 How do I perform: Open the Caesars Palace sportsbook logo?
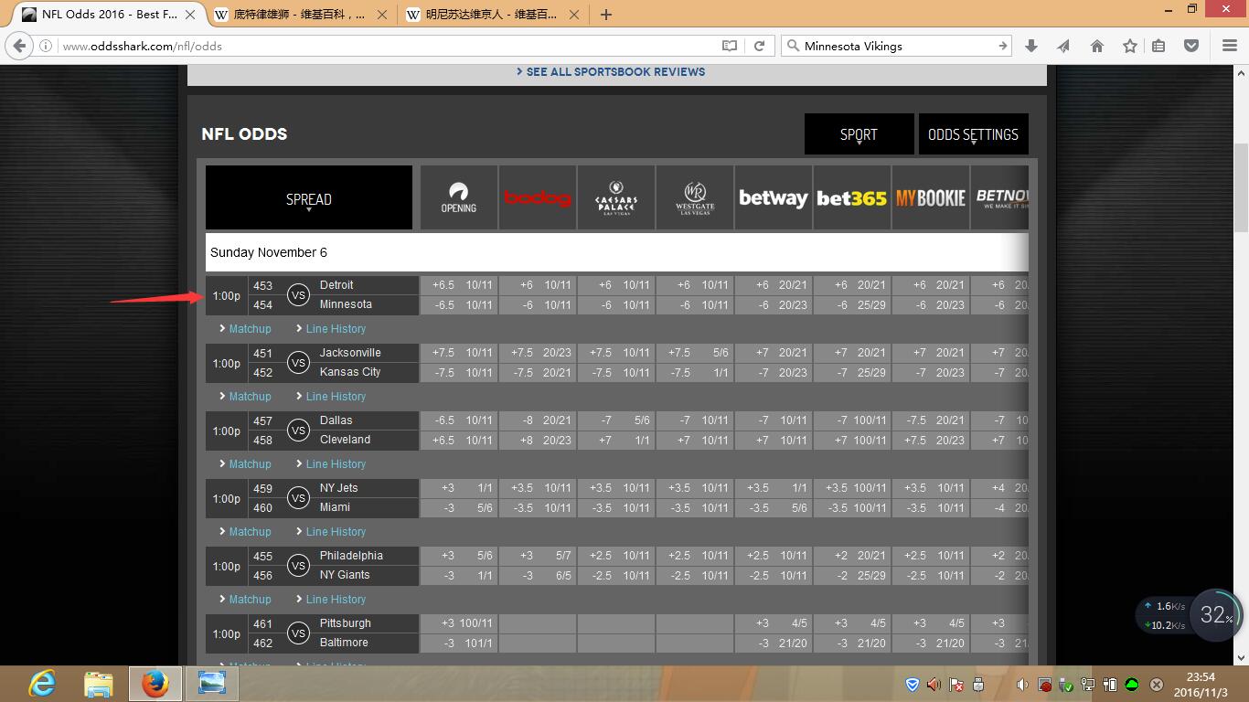click(616, 197)
